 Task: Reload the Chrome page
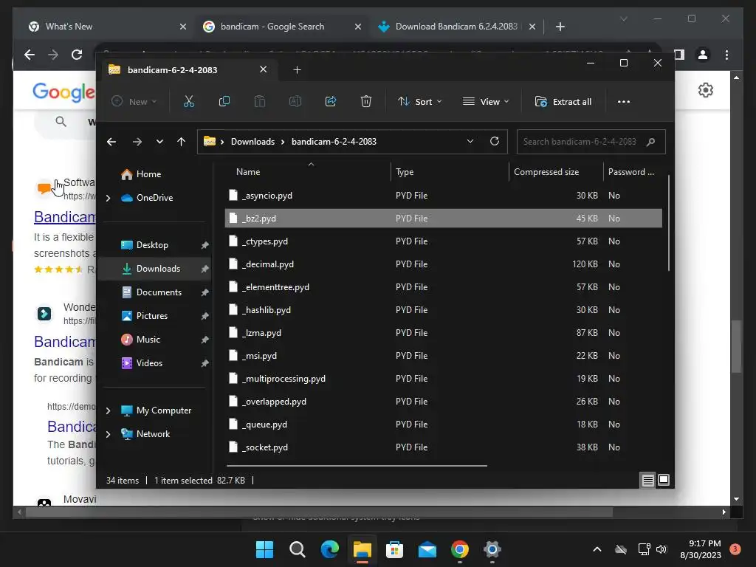click(77, 55)
